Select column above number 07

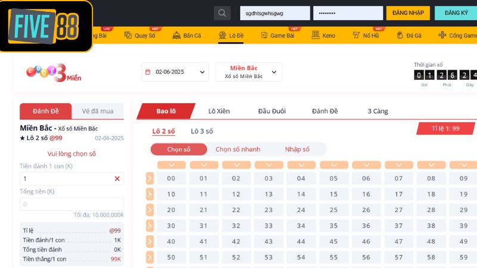[x=399, y=165]
